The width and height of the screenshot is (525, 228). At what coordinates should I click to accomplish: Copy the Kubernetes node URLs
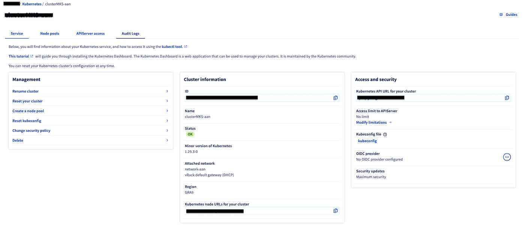(335, 210)
